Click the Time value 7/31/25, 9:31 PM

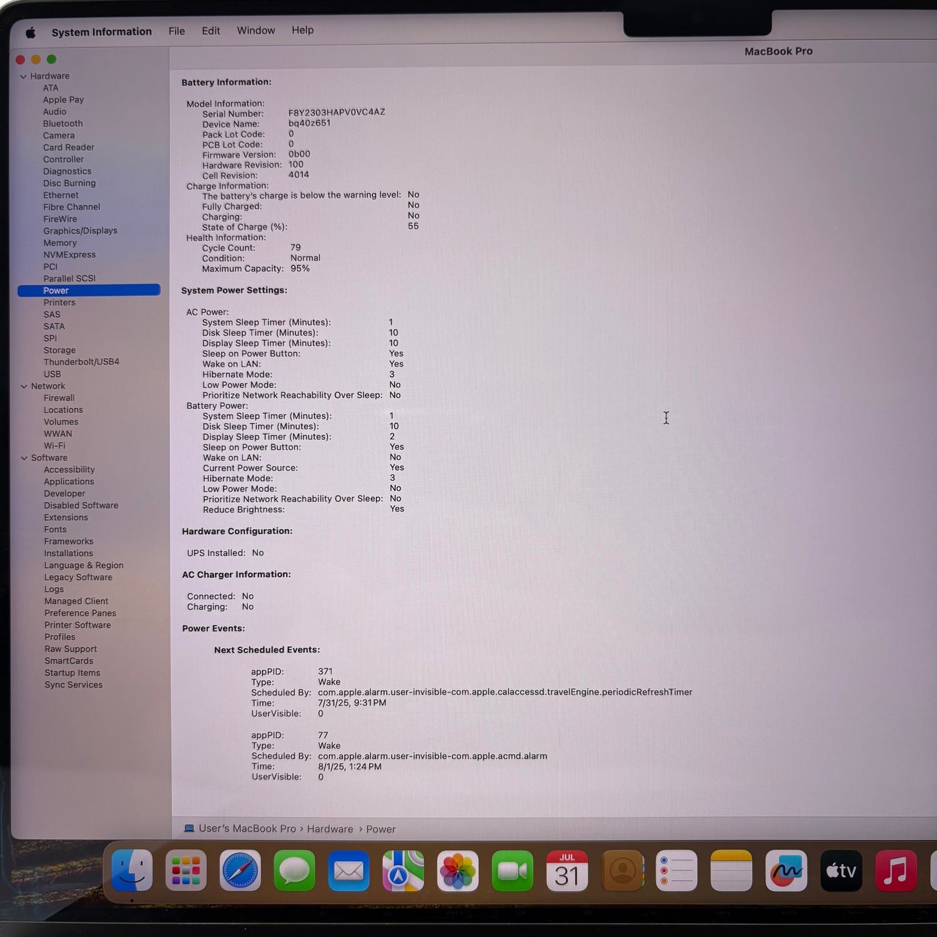pyautogui.click(x=352, y=703)
